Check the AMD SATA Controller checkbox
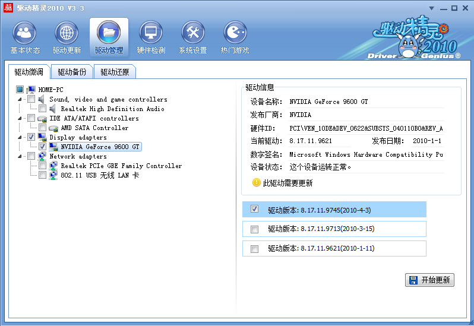 (x=42, y=128)
